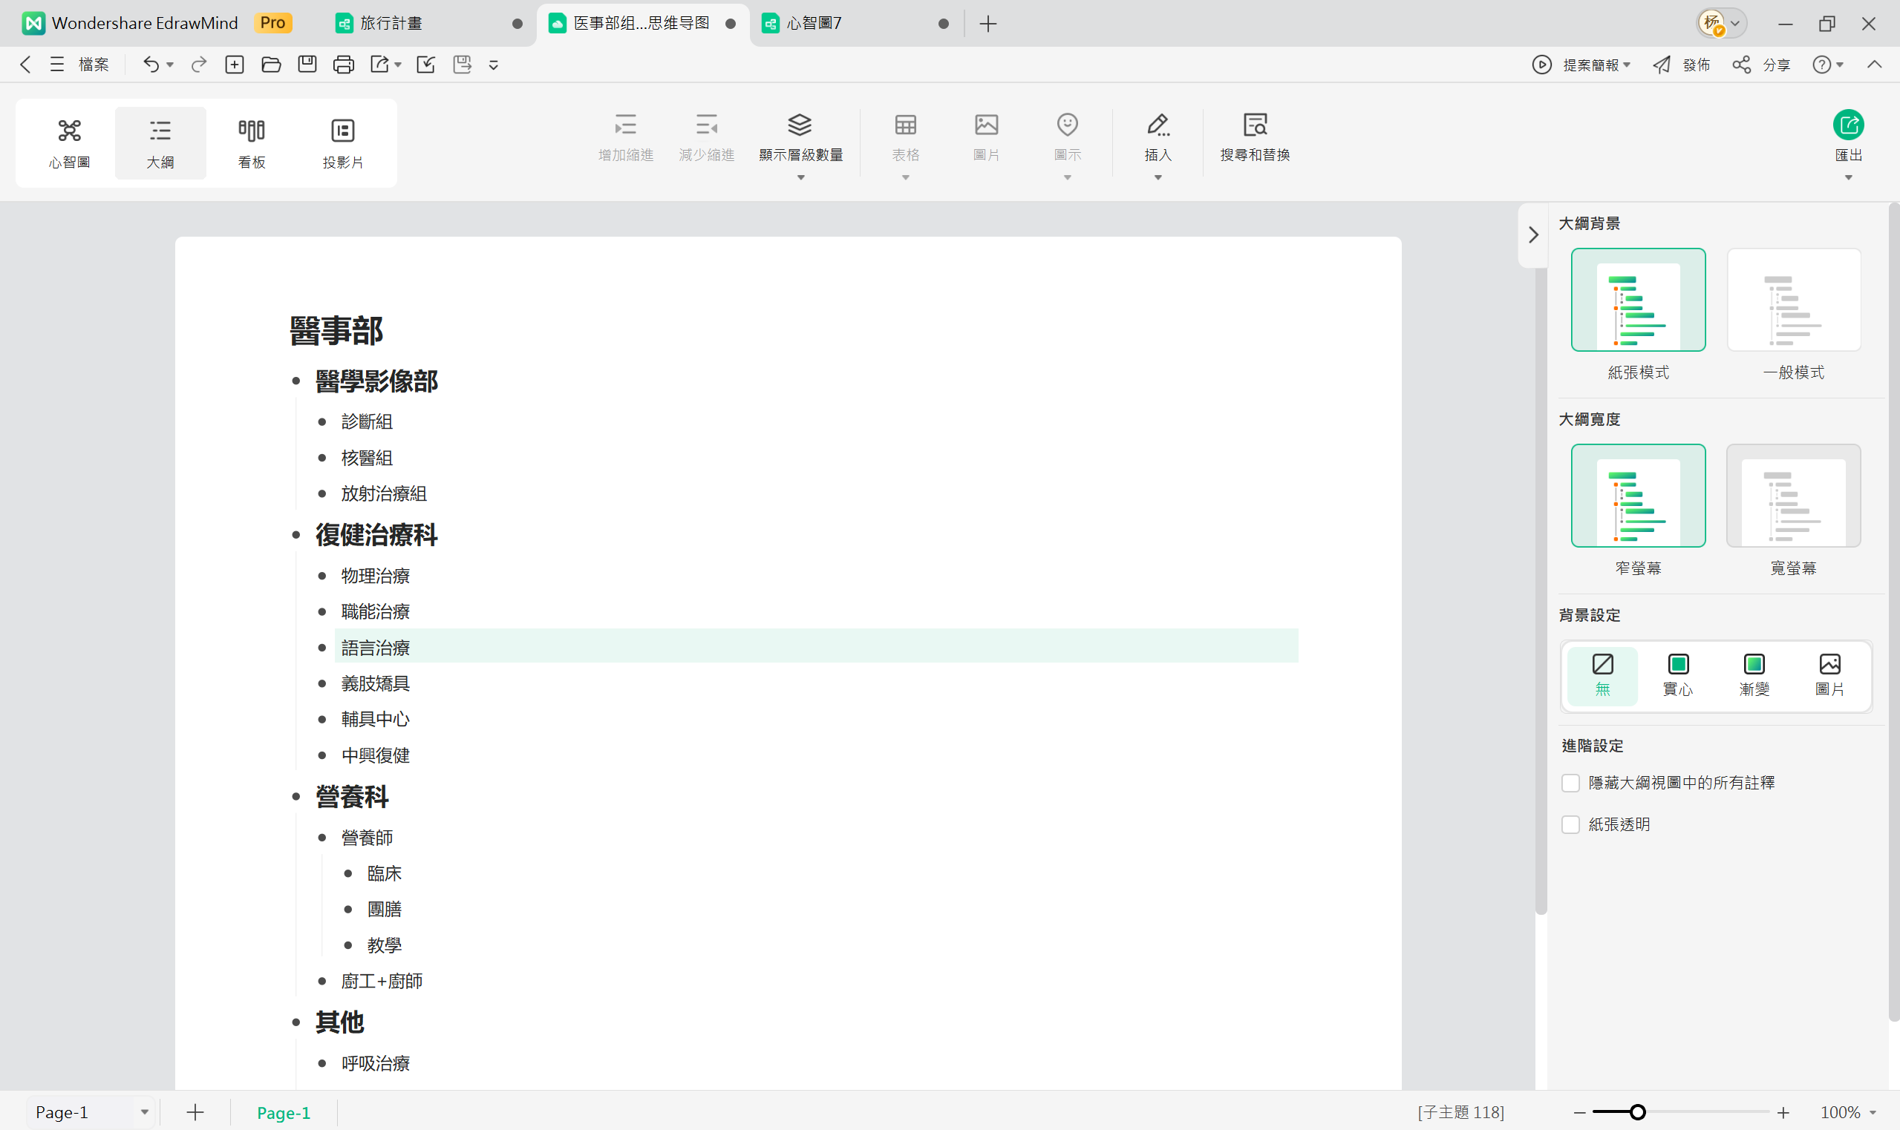Switch to 心智圖 view mode
Viewport: 1900px width, 1130px height.
[68, 142]
